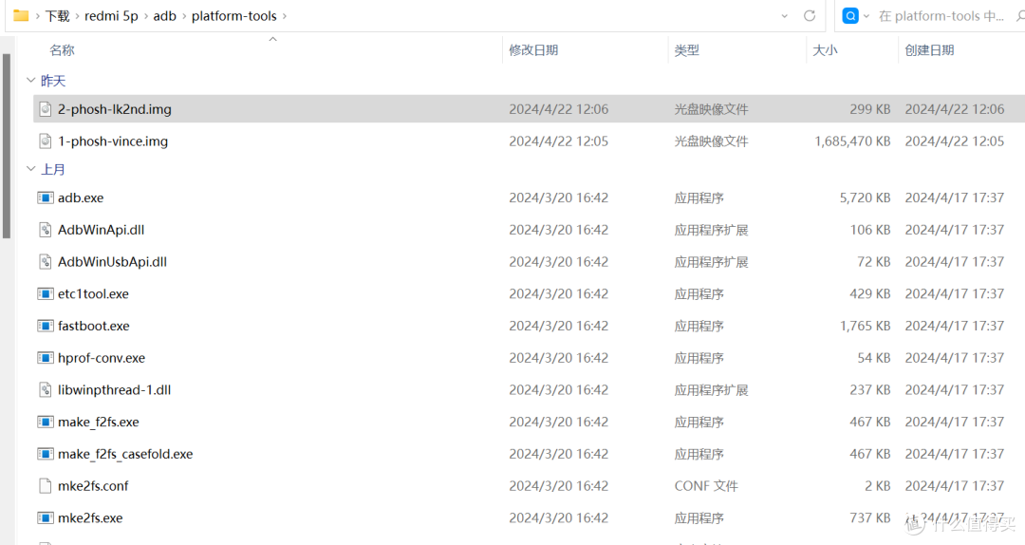Select the file name etc1tool.exe
This screenshot has height=545, width=1025.
click(93, 293)
